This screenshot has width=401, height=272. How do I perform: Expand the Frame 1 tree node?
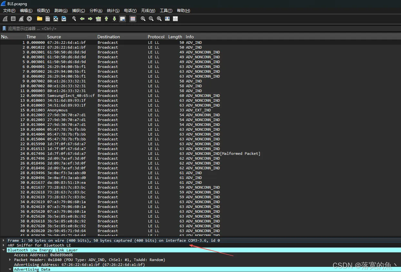4,240
